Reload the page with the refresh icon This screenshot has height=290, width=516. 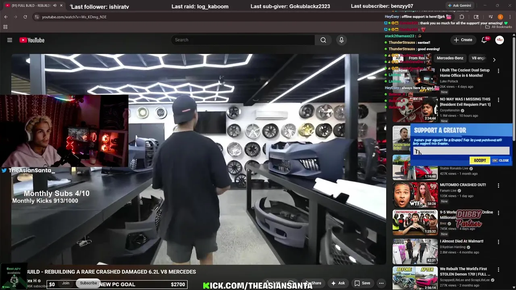25,17
